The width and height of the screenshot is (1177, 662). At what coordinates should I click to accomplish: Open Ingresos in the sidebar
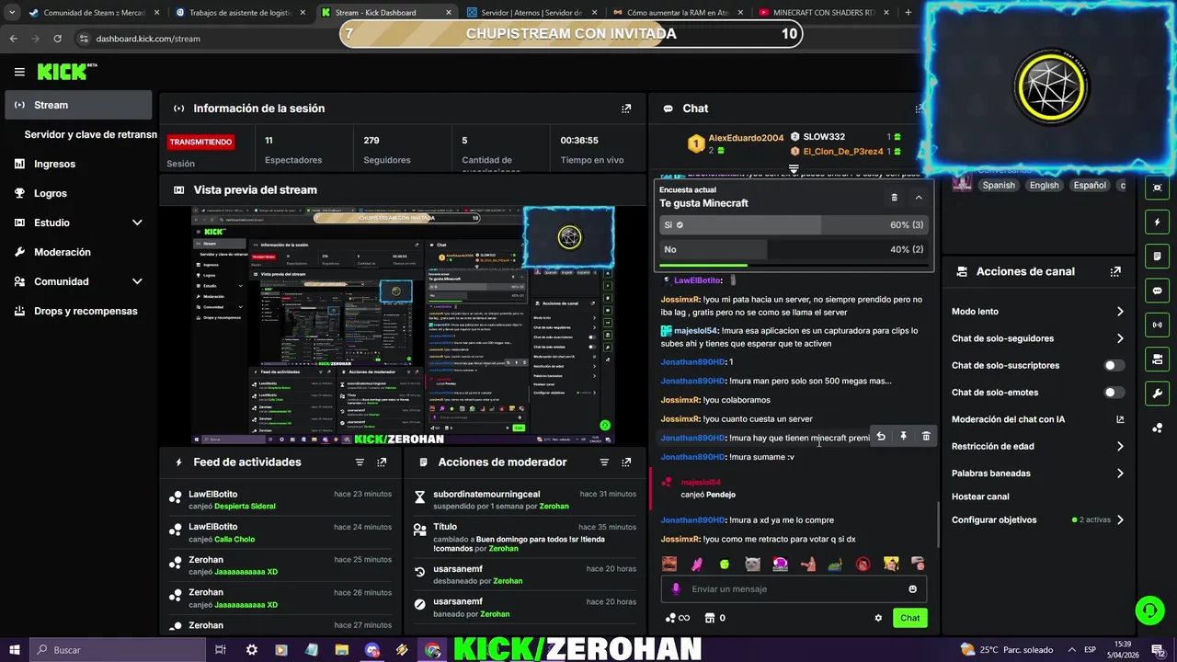[x=78, y=164]
